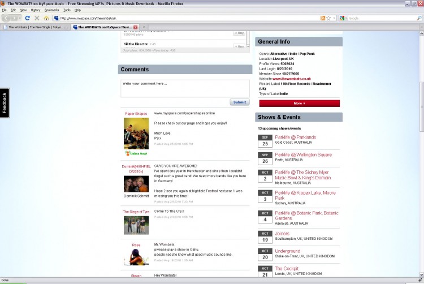This screenshot has width=424, height=284.
Task: Open the Tools menu
Action: [x=67, y=10]
